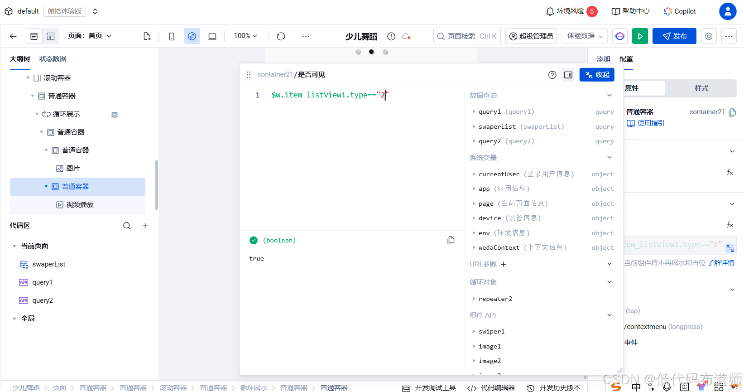Switch to the 状态数据 tab

53,59
